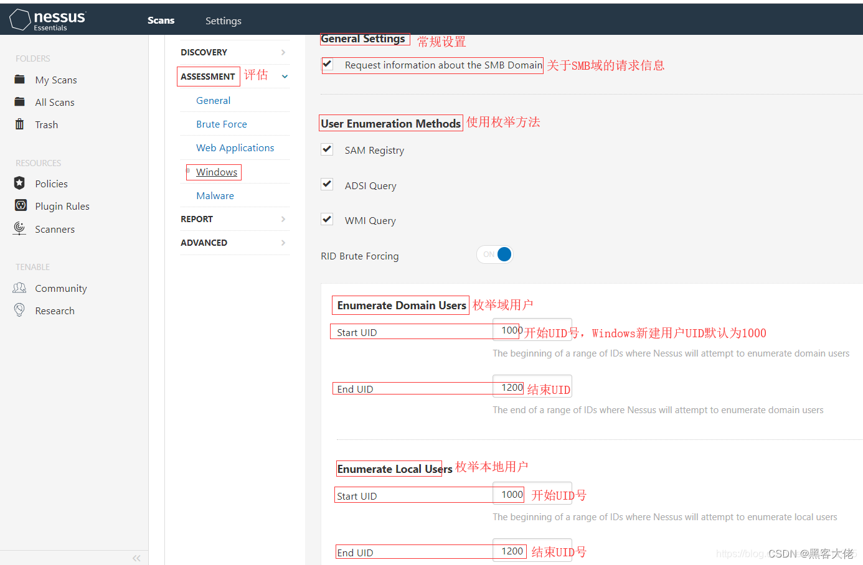Click the All Scans folder icon
The image size is (863, 565).
coord(20,102)
